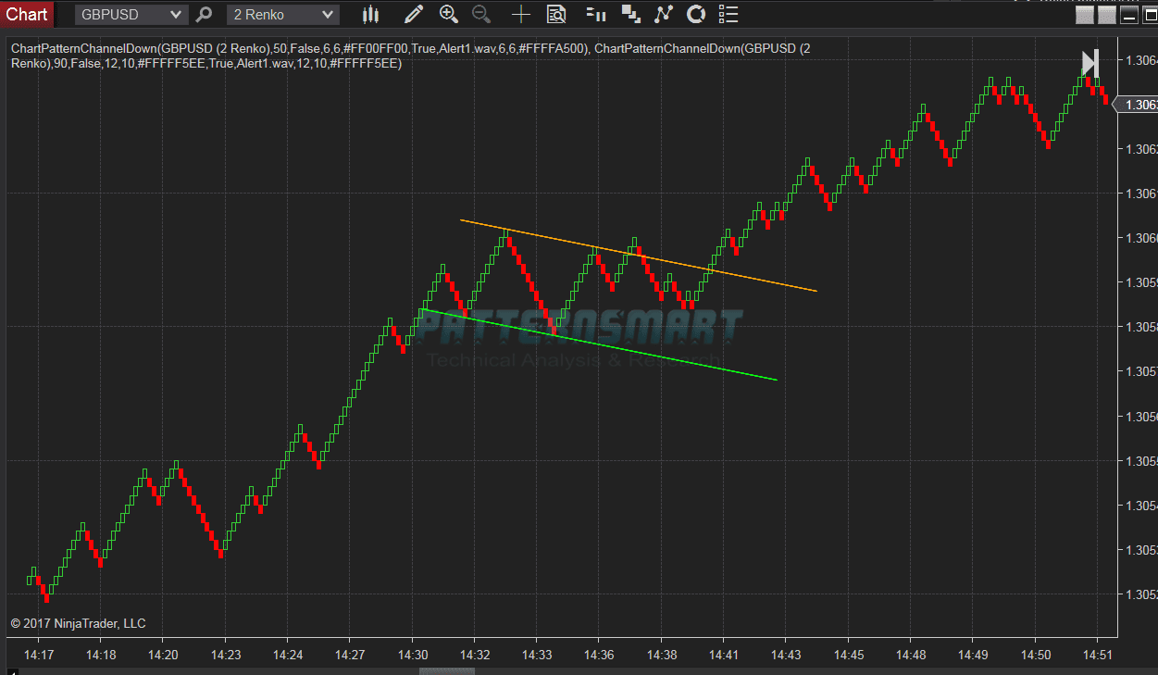This screenshot has width=1158, height=675.
Task: Click the current price marker 1.3063
Action: [x=1135, y=105]
